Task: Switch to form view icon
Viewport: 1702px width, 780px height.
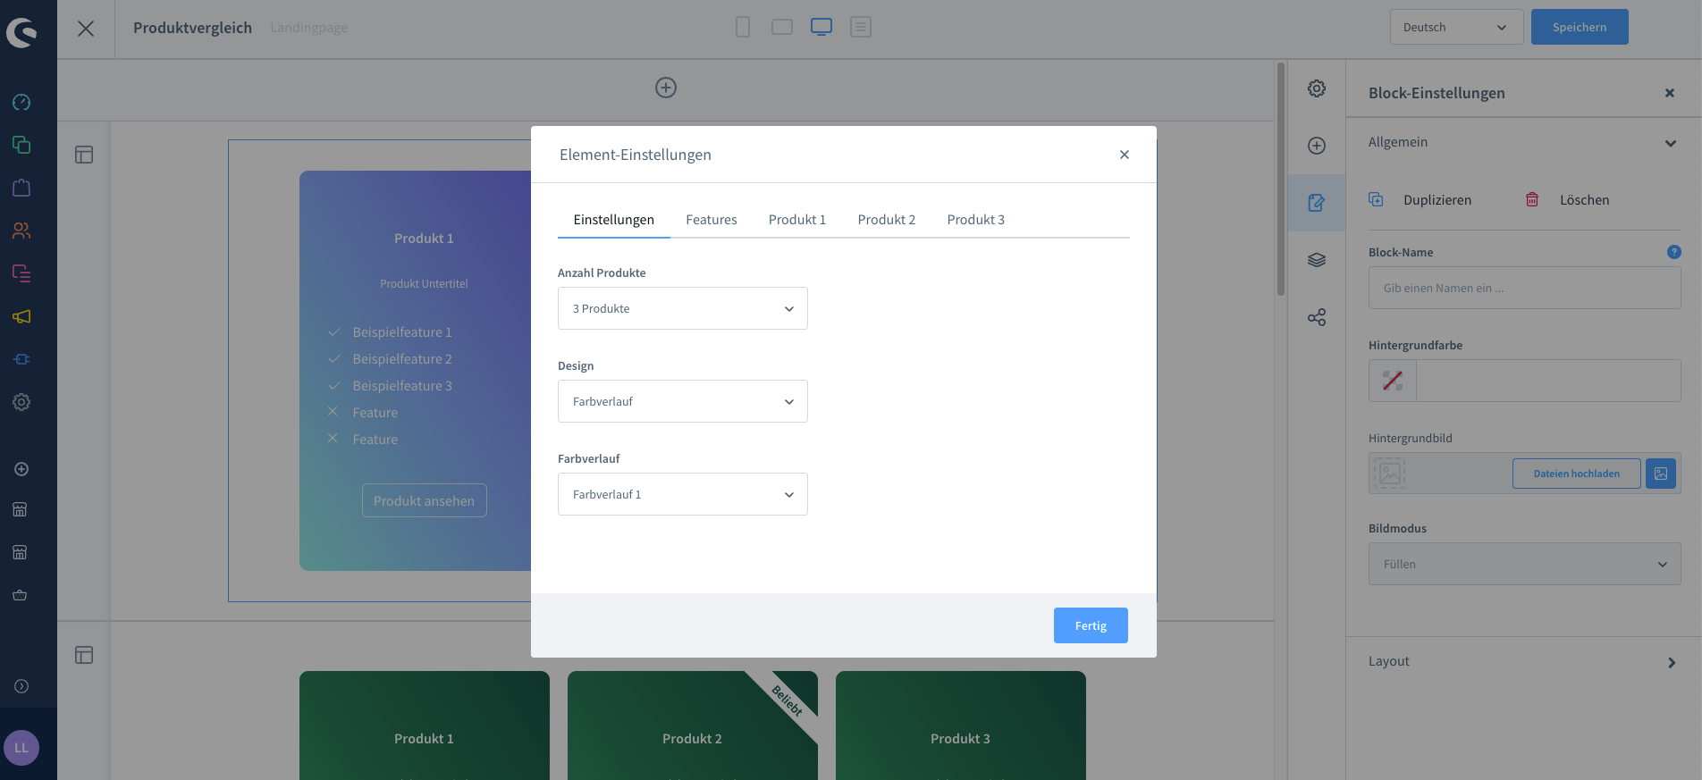Action: tap(861, 27)
